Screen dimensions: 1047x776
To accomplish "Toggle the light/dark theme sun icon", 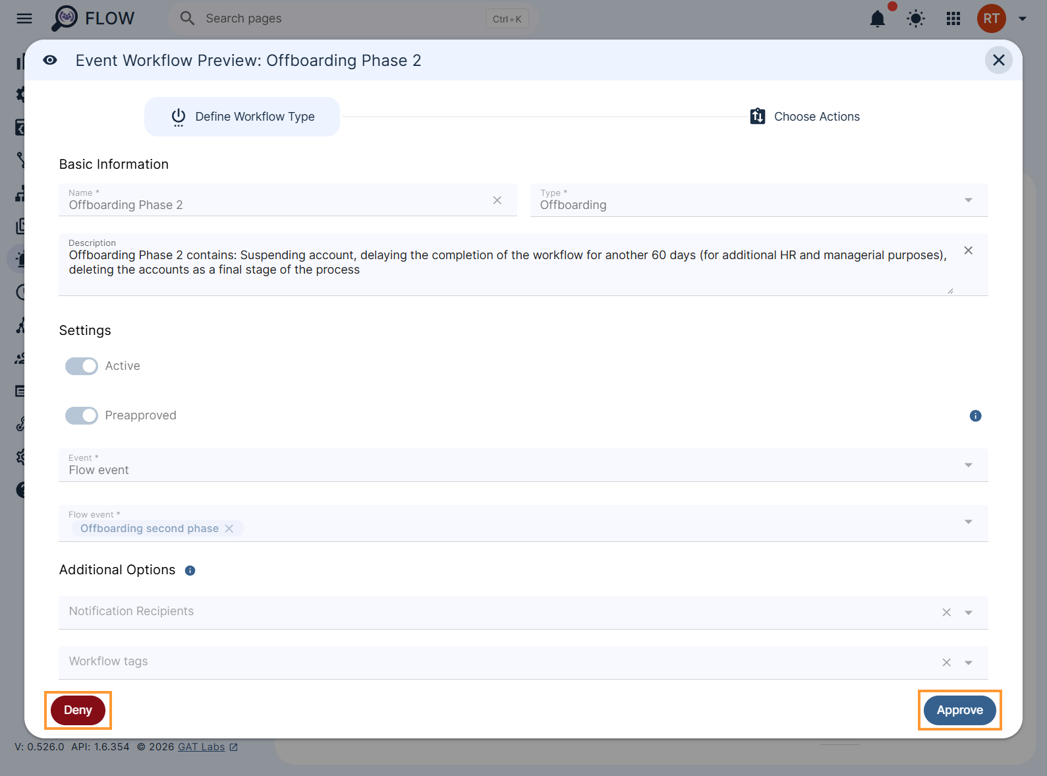I will [916, 18].
